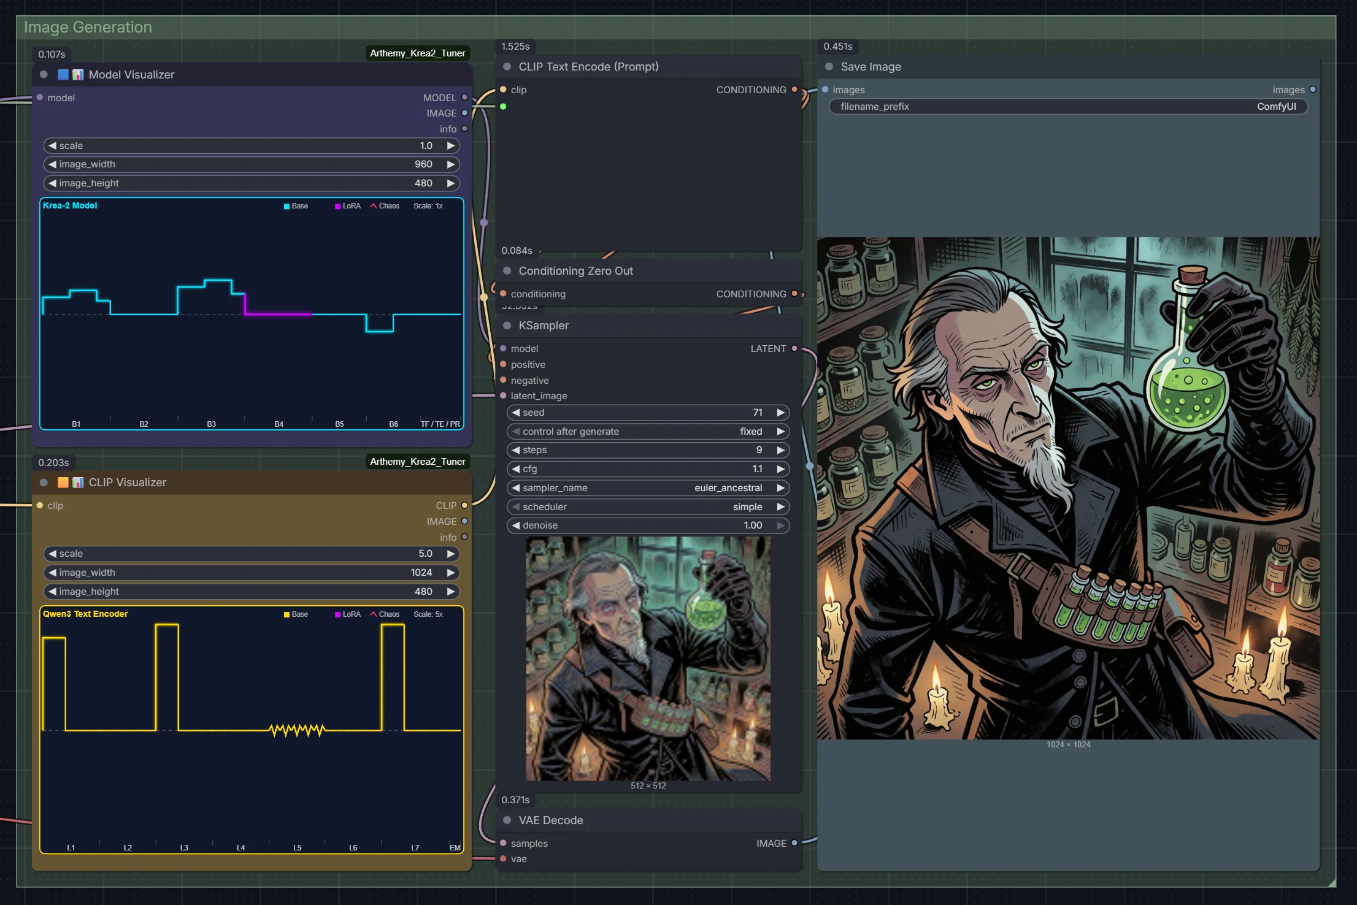Click the CLIP Visualizer image_height value field
This screenshot has height=905, width=1357.
(252, 592)
